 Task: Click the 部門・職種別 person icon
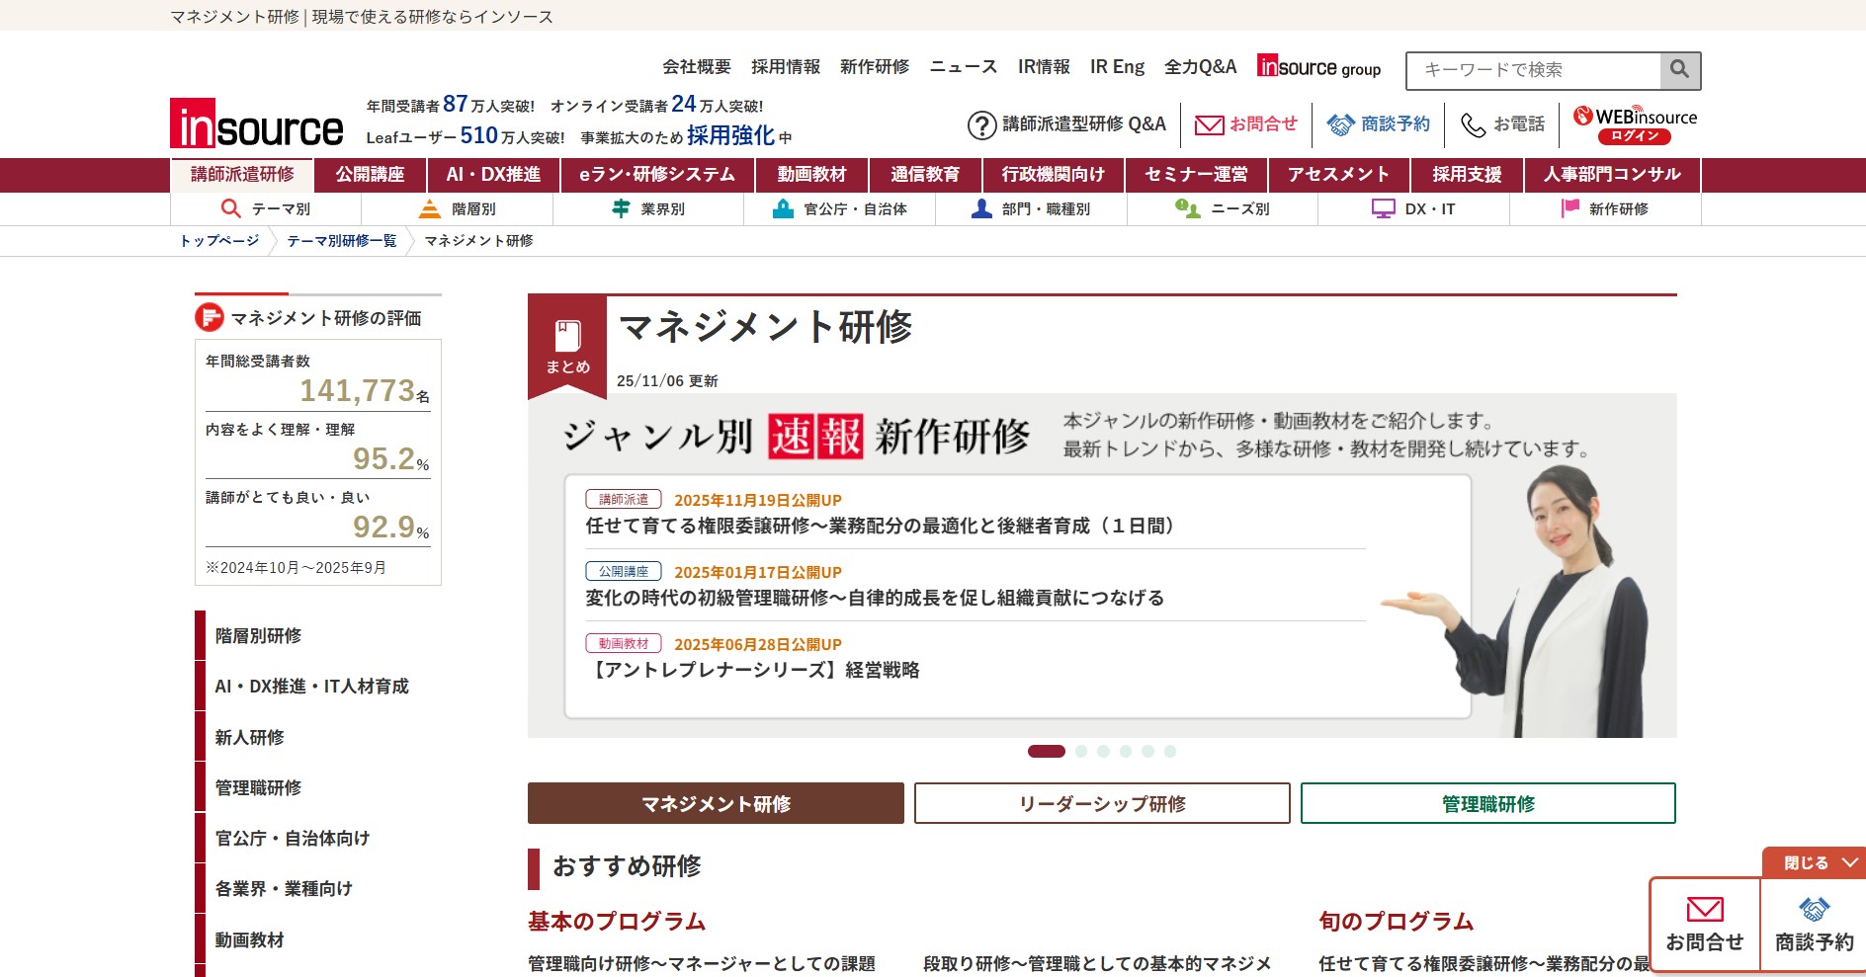click(x=980, y=208)
